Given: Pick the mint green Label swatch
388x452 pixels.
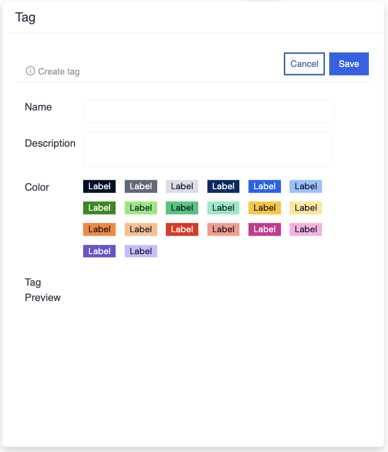Looking at the screenshot, I should pos(223,208).
